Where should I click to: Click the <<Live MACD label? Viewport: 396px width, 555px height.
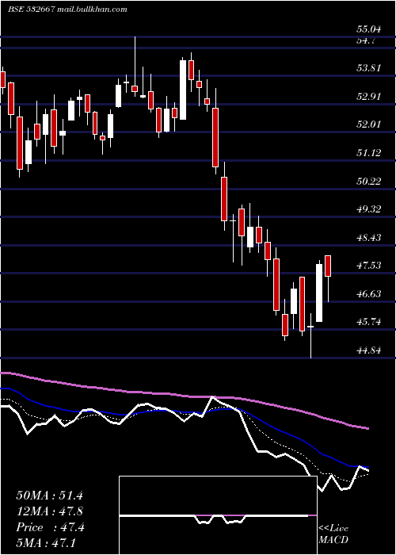click(333, 534)
